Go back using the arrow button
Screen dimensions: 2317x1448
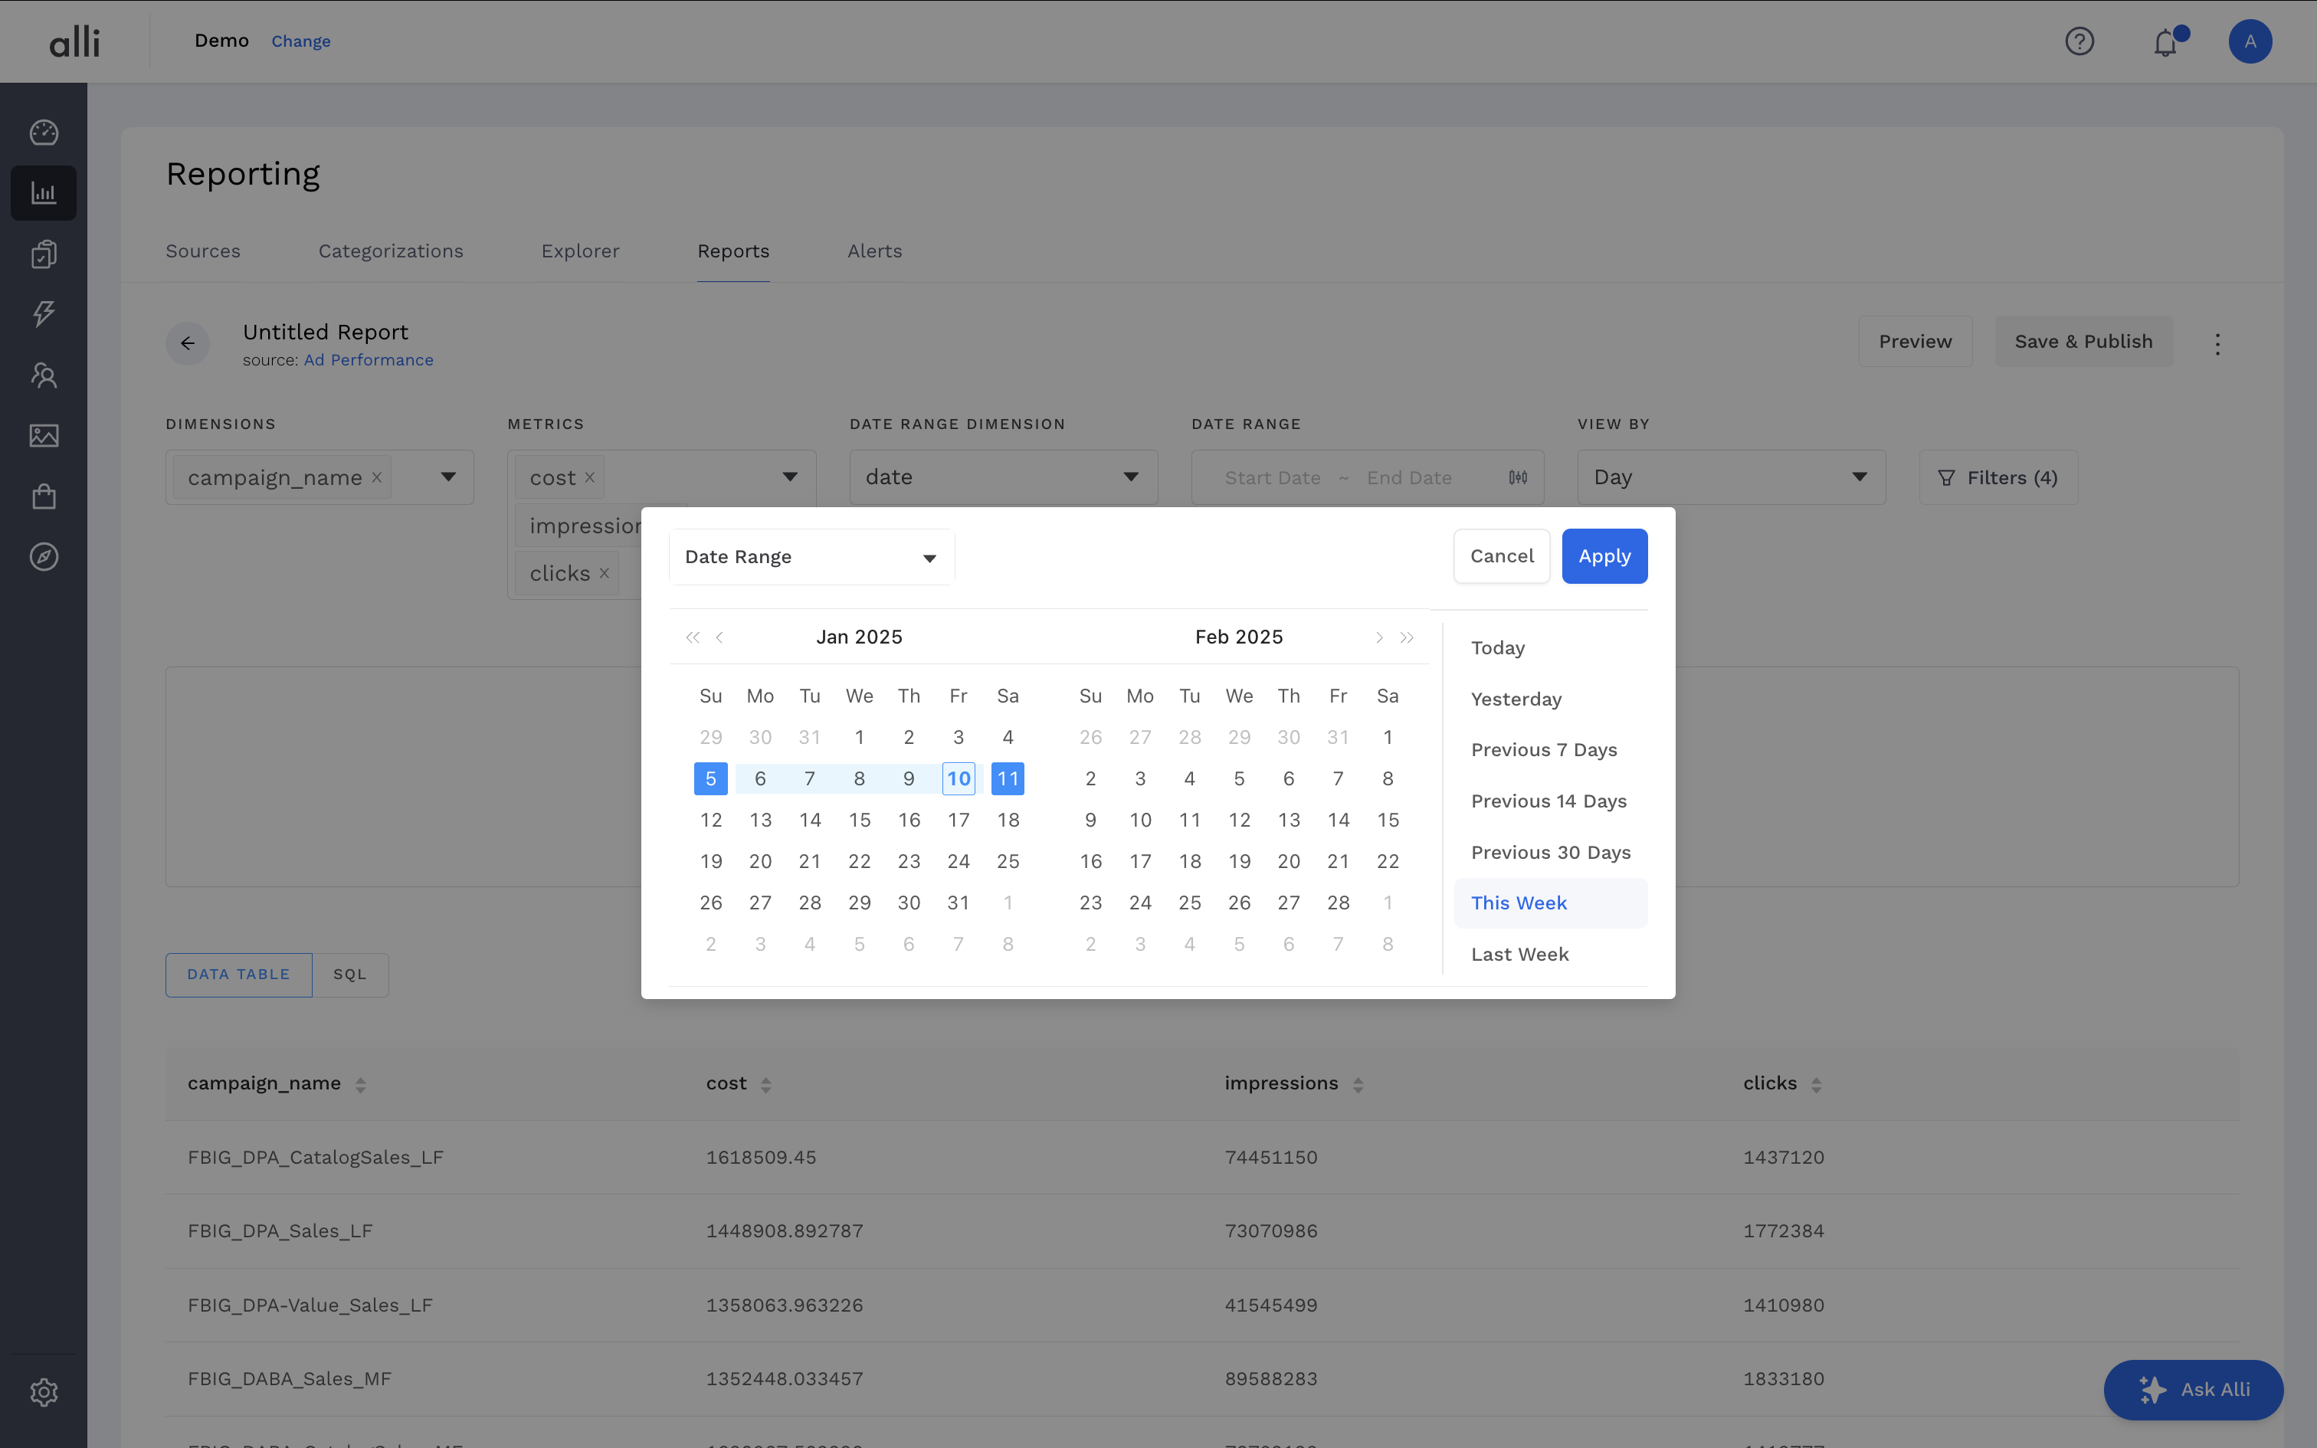(188, 343)
